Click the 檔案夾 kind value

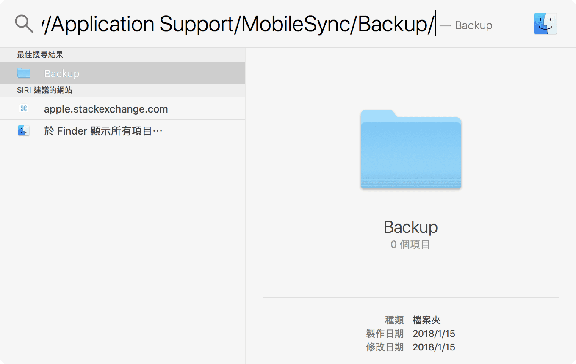tap(426, 320)
